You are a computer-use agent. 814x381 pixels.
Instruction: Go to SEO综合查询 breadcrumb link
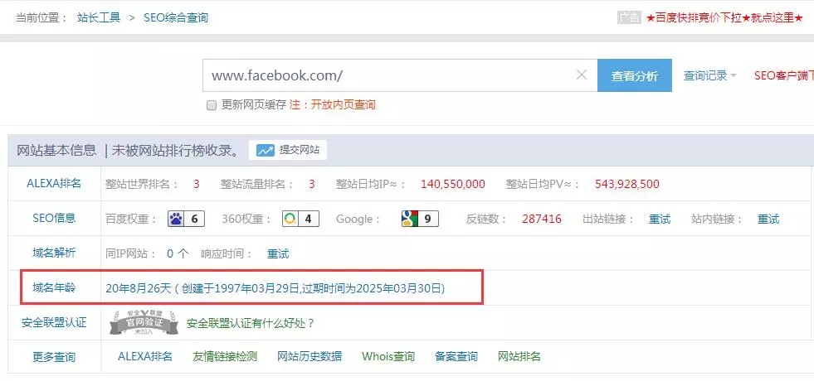click(x=176, y=17)
